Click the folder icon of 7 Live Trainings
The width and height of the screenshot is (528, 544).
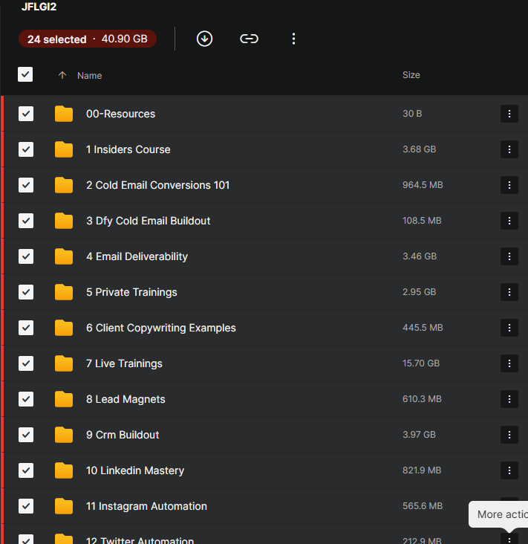point(64,363)
